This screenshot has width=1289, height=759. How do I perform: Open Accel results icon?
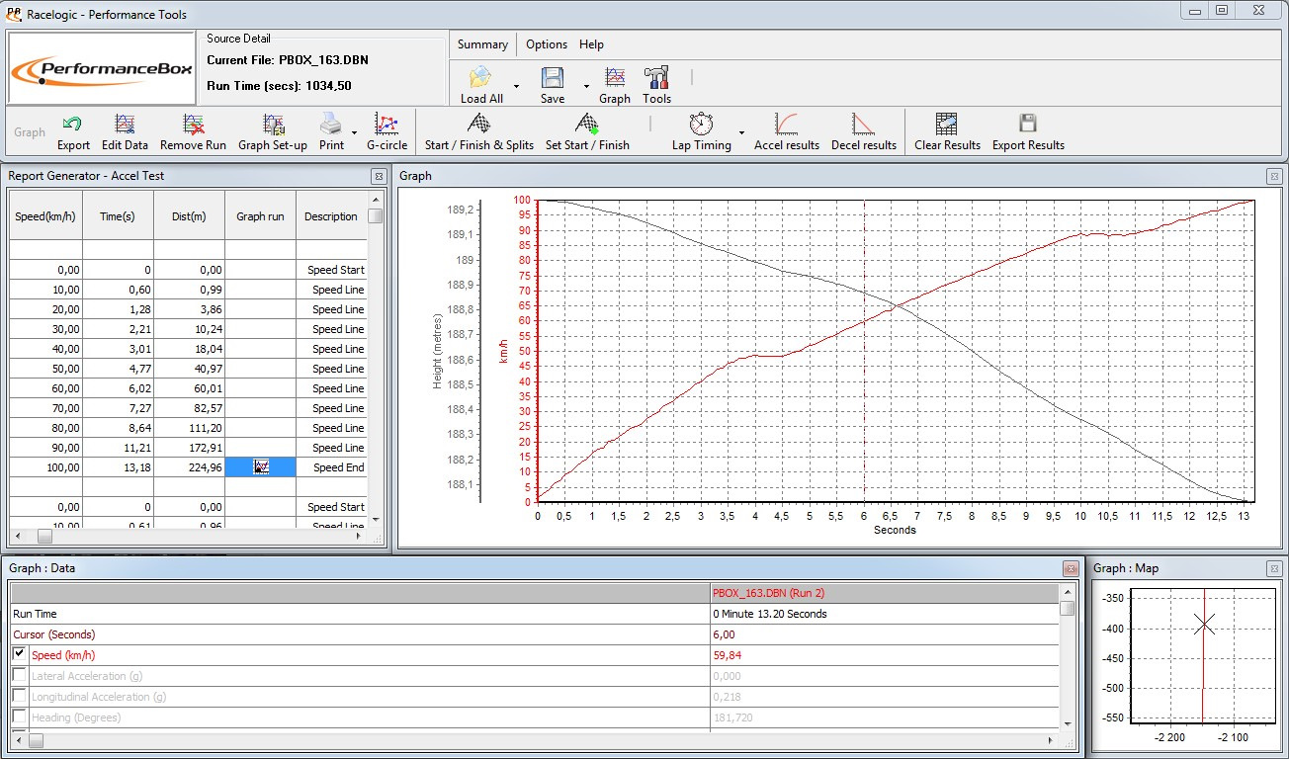(787, 126)
